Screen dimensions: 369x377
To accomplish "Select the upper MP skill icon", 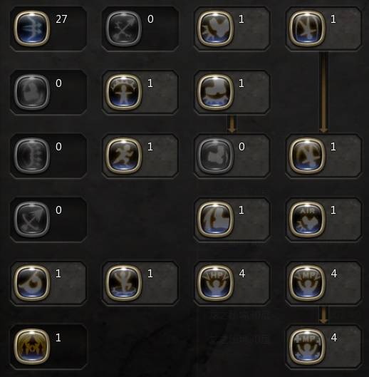I will tap(307, 283).
